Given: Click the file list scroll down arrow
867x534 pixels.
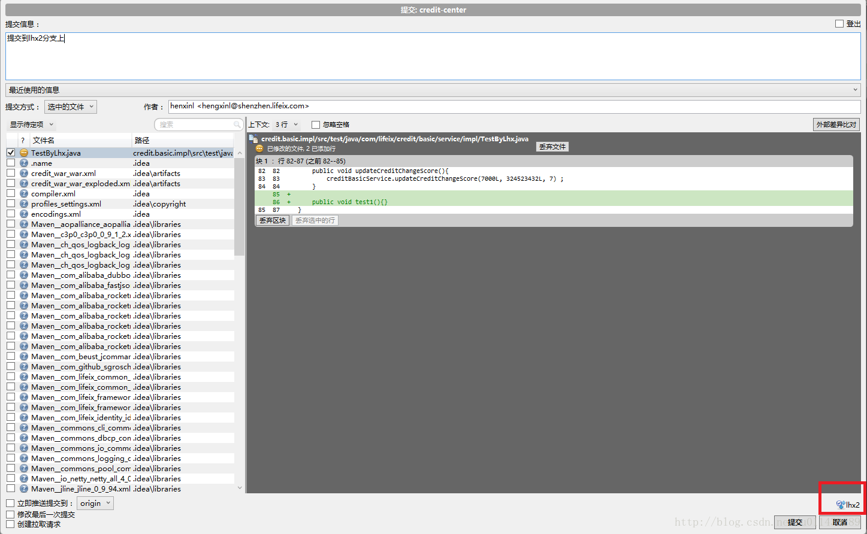Looking at the screenshot, I should coord(240,488).
